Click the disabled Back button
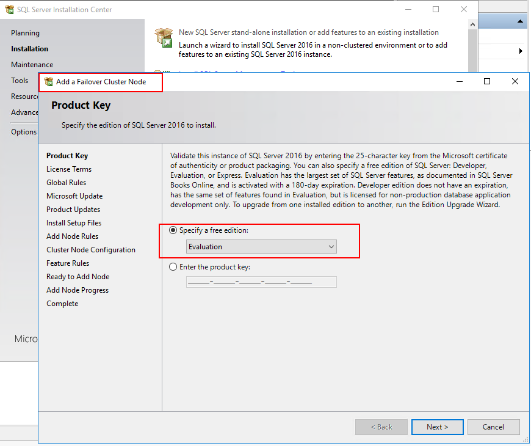Image resolution: width=531 pixels, height=446 pixels. coord(381,427)
